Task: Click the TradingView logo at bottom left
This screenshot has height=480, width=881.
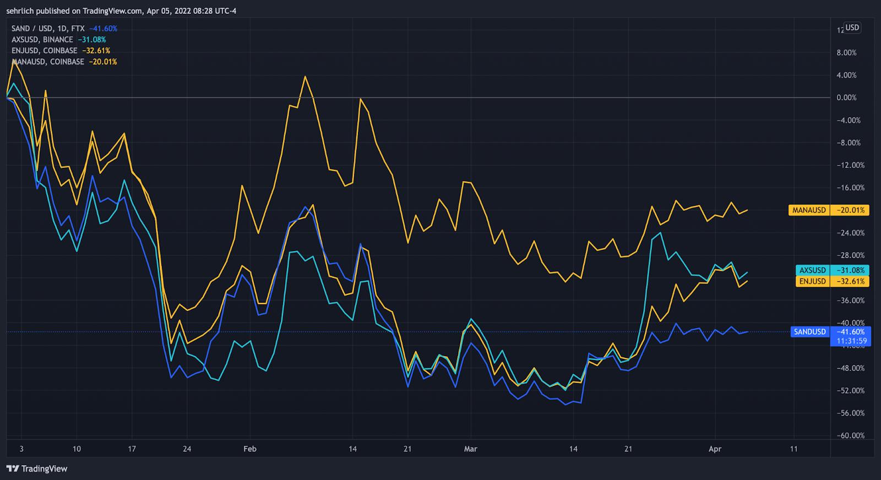Action: pos(37,468)
